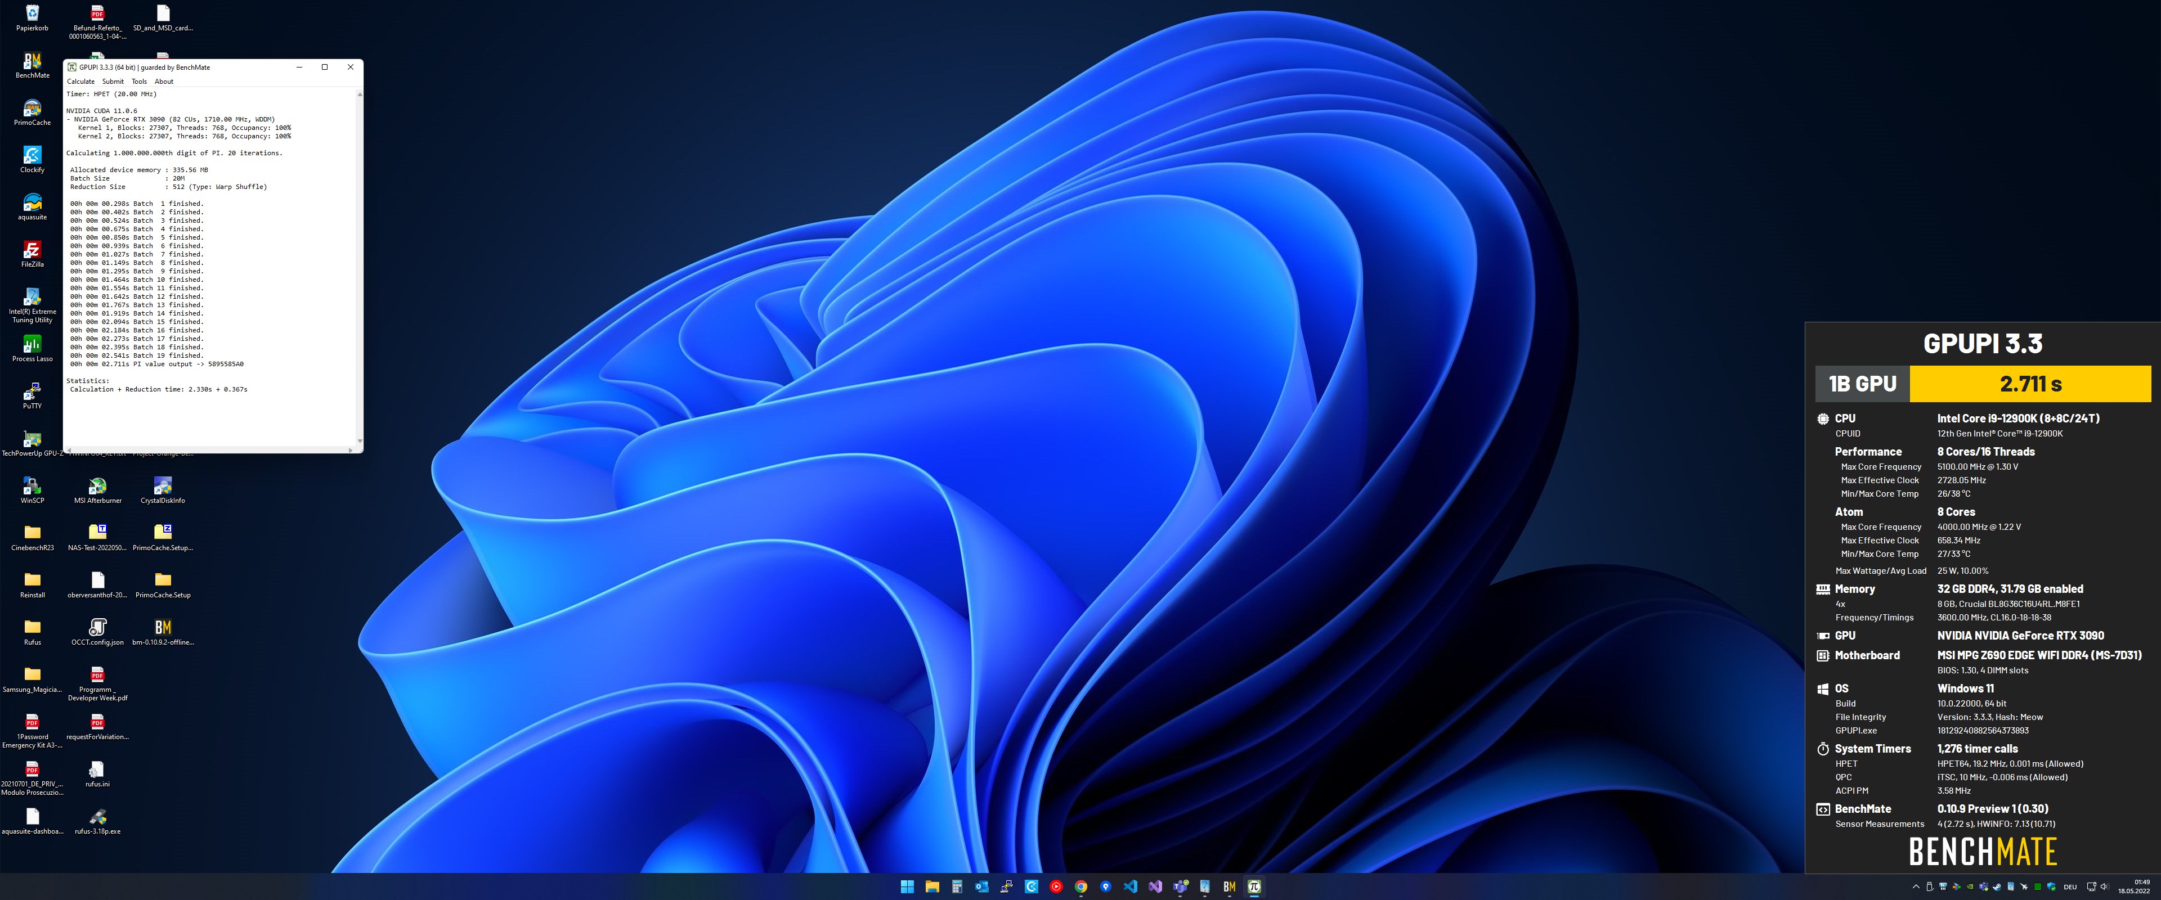Select the BenchMate desktop shortcut

pyautogui.click(x=32, y=65)
